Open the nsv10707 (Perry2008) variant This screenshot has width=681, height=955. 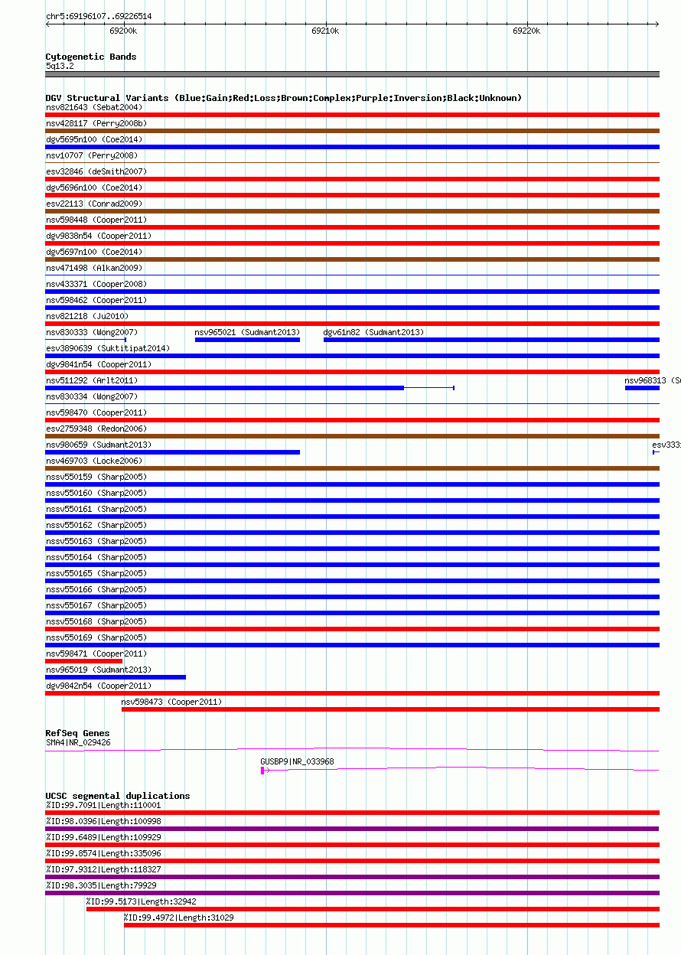92,155
